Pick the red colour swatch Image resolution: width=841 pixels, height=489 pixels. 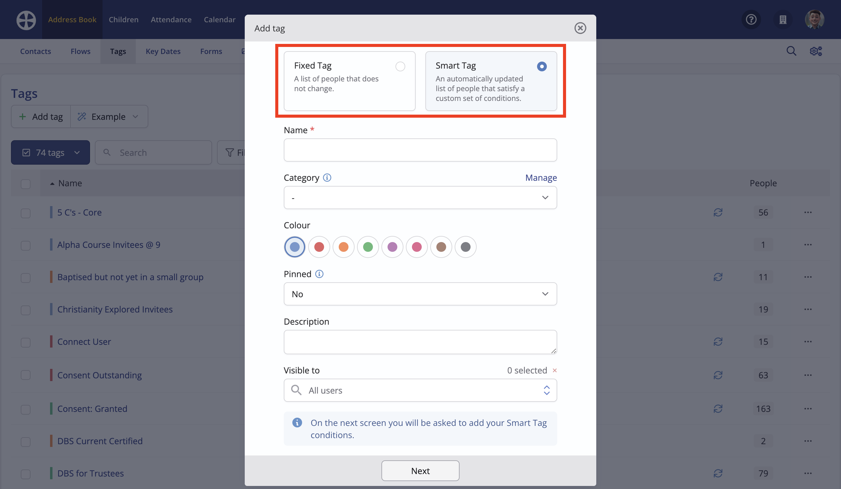319,247
